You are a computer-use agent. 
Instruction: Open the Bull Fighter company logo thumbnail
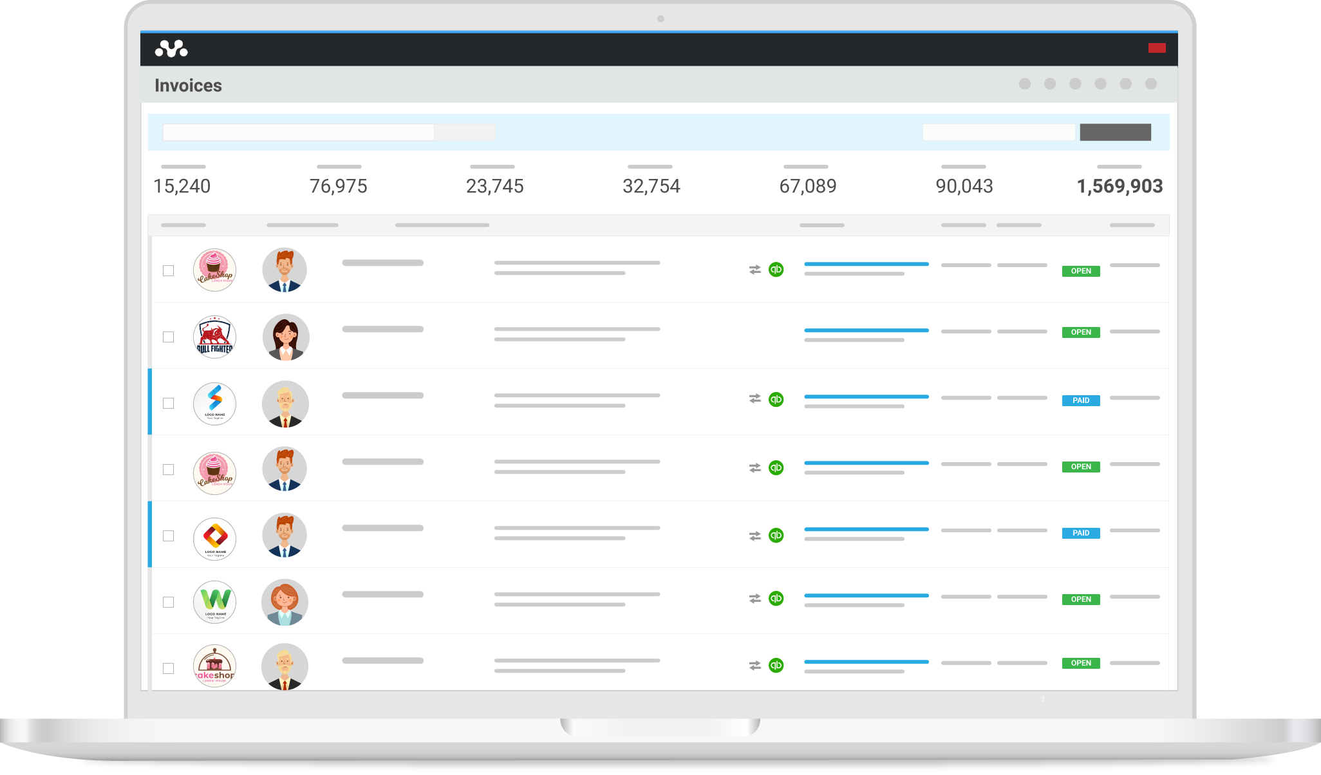coord(215,337)
